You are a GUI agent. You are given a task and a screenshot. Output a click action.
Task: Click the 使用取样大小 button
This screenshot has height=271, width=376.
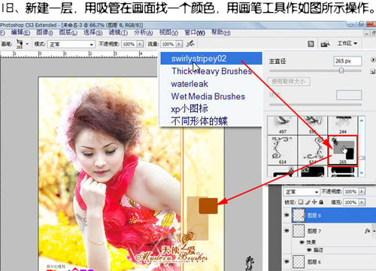289,81
